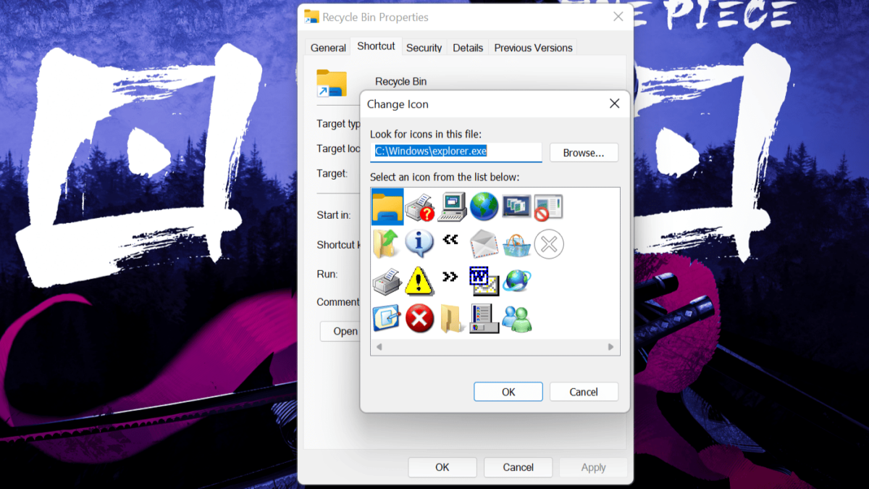Choose the blocked window with red prohibited sign
869x489 pixels.
click(x=548, y=207)
